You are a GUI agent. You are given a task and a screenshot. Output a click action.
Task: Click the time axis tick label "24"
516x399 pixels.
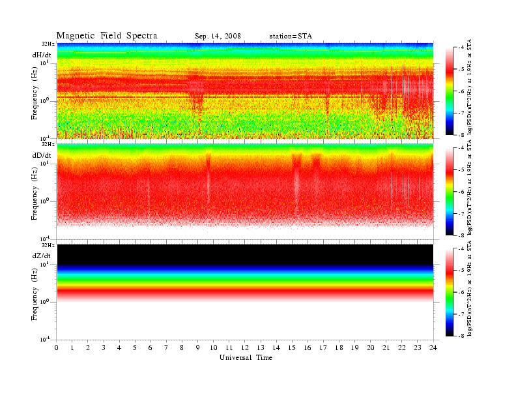[433, 347]
